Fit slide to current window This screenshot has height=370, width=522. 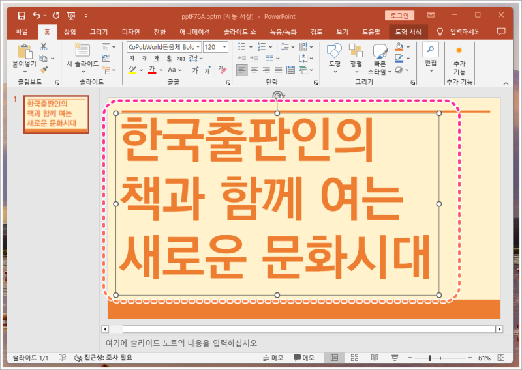coord(500,358)
